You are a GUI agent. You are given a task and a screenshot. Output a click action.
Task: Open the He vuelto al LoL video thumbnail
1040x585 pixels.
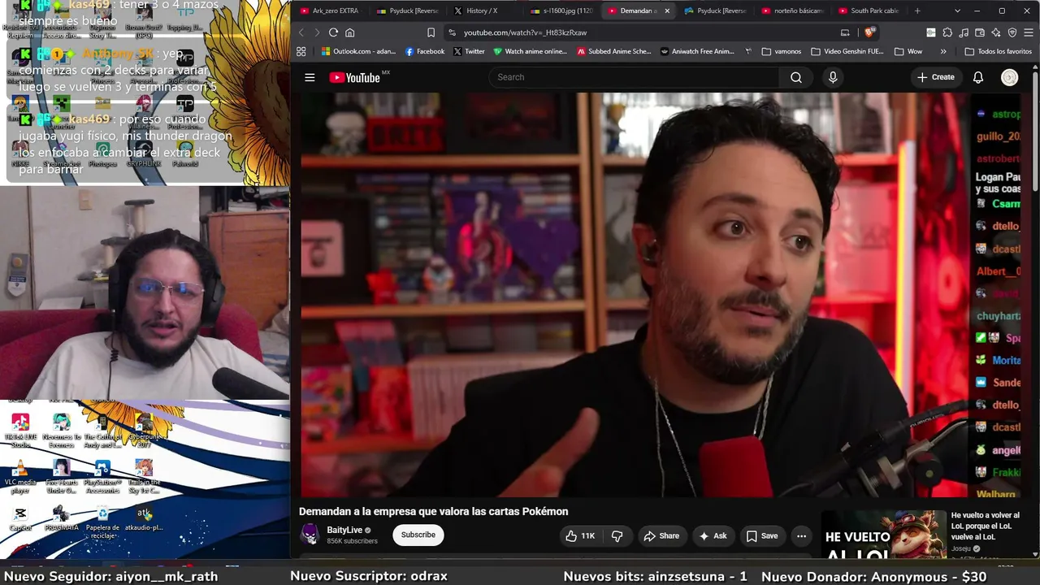(x=884, y=535)
